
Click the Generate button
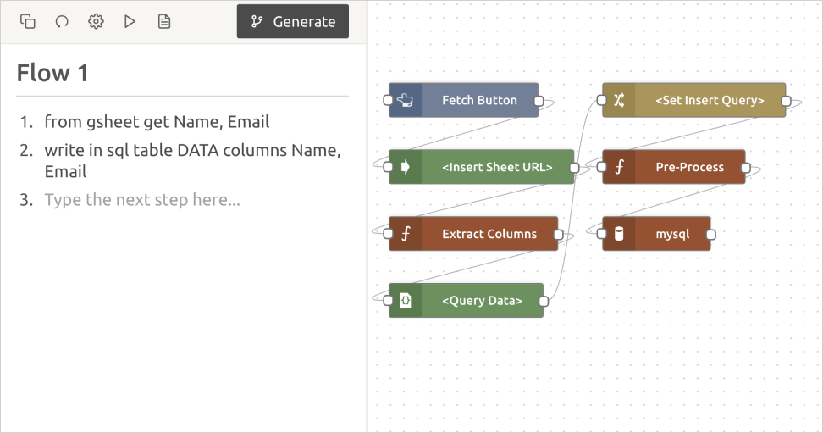tap(293, 22)
